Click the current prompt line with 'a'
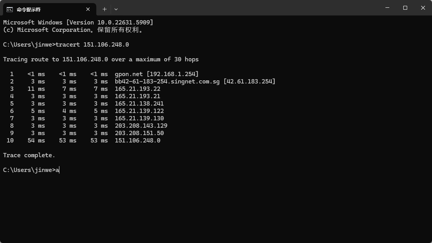432x243 pixels. (31, 170)
